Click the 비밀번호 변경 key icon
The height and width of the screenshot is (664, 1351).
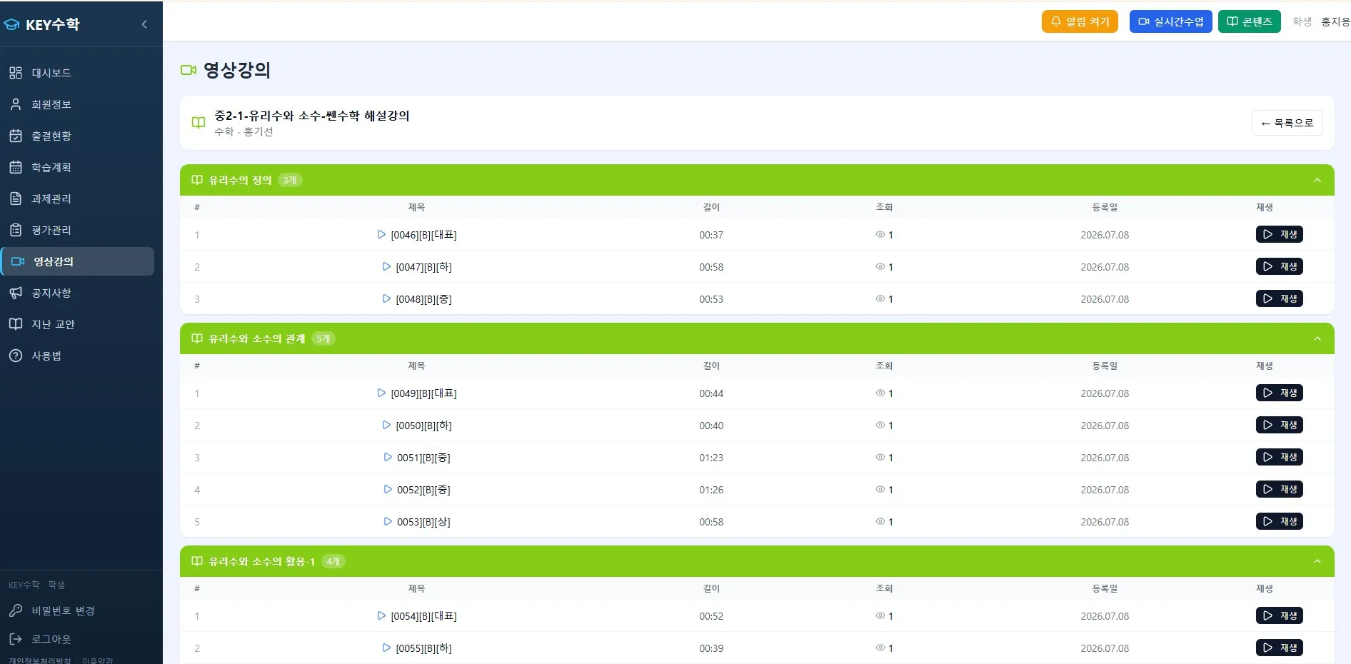[16, 610]
